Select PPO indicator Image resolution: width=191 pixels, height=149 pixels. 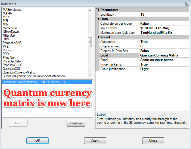[x=6, y=54]
